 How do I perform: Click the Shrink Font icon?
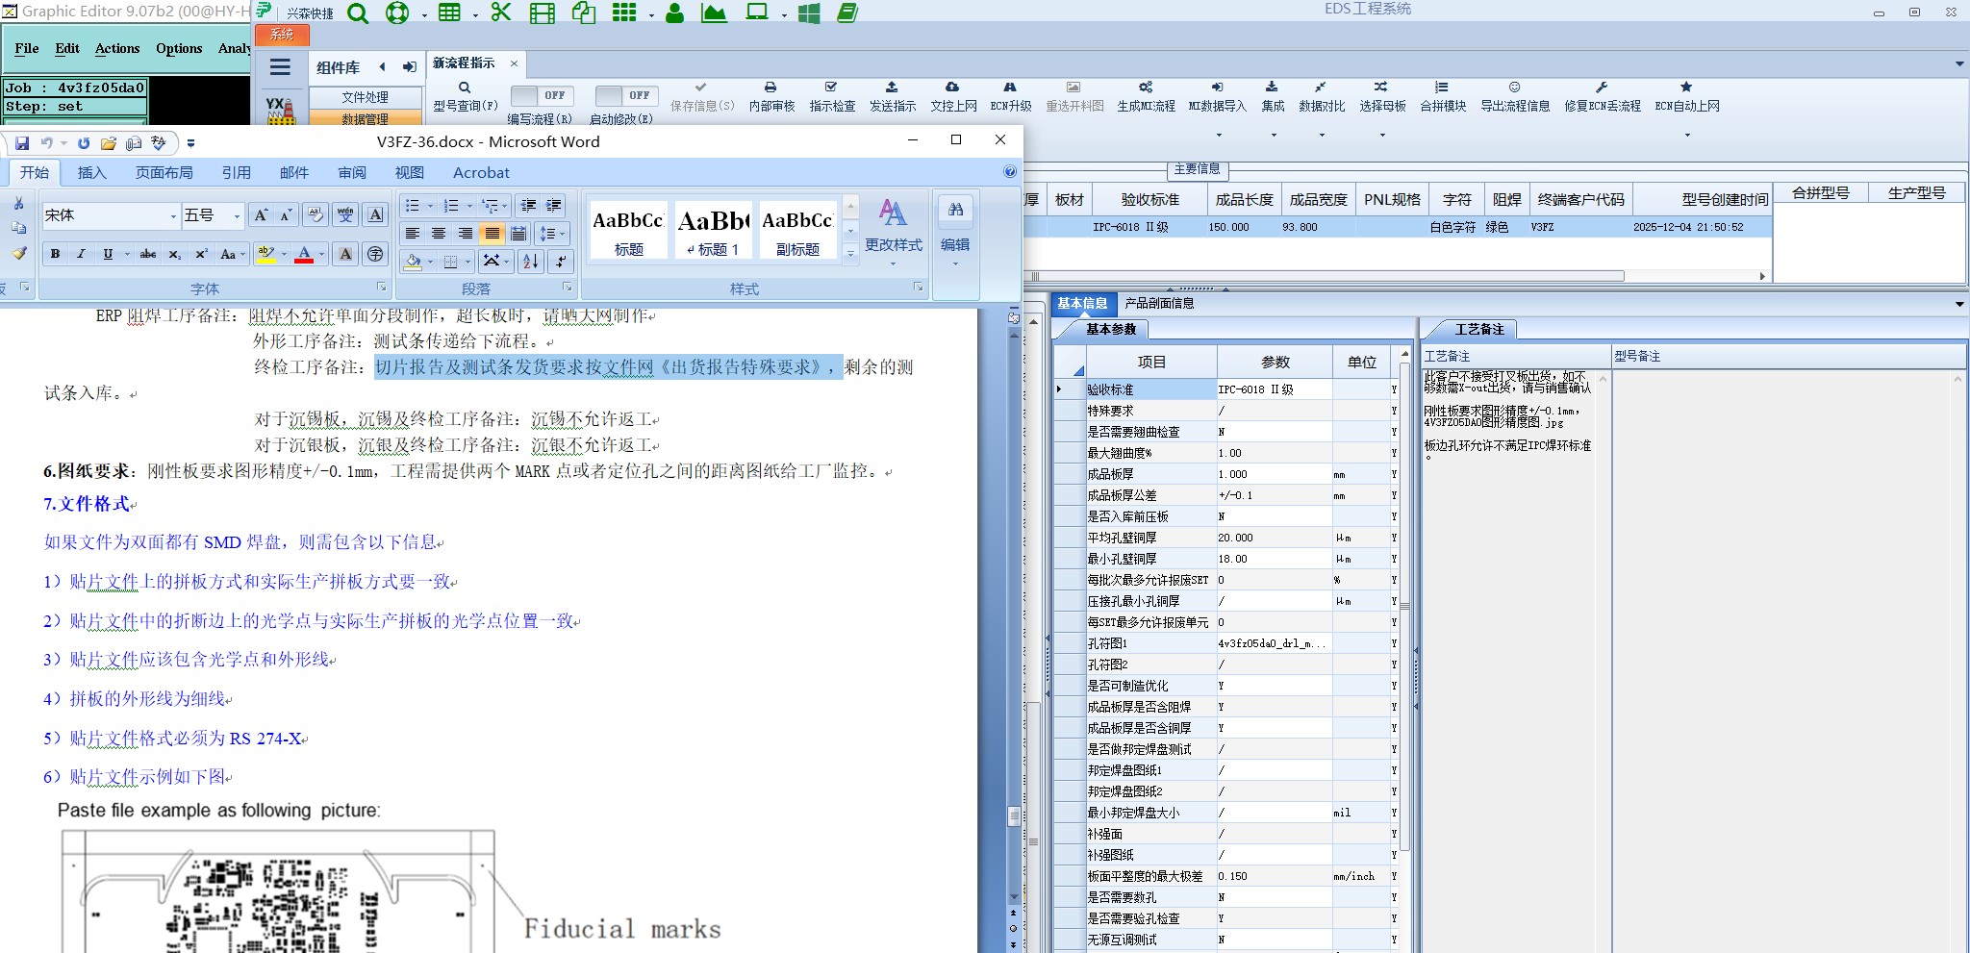coord(285,215)
